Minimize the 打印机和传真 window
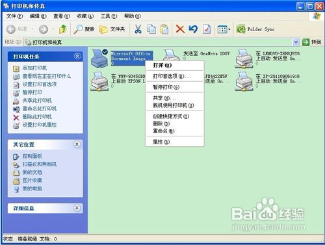The height and width of the screenshot is (245, 325). (300, 6)
